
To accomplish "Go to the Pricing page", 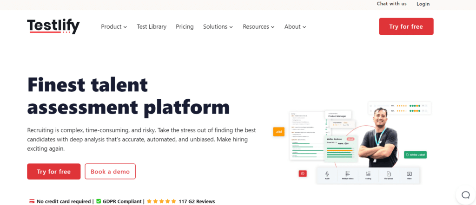I will pos(185,26).
